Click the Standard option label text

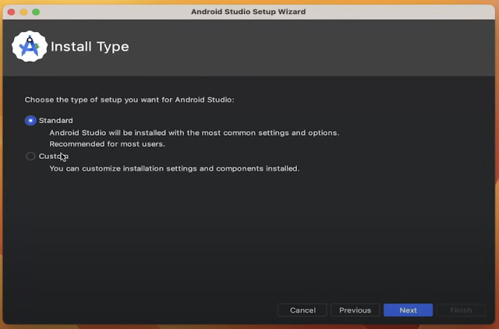56,121
